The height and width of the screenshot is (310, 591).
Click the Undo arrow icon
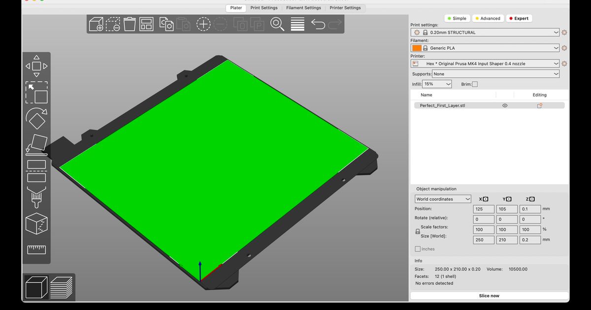(x=318, y=24)
